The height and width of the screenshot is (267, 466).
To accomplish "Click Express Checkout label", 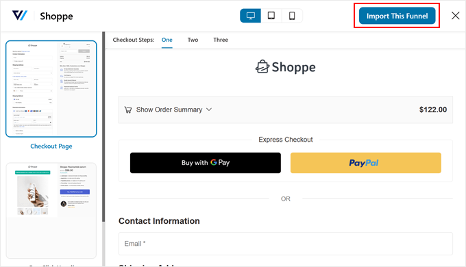I will point(286,140).
